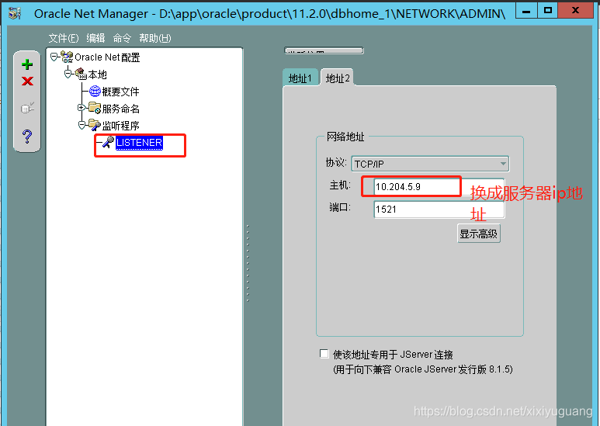This screenshot has width=600, height=426.
Task: Expand the 服务命名 tree node
Action: coord(82,108)
